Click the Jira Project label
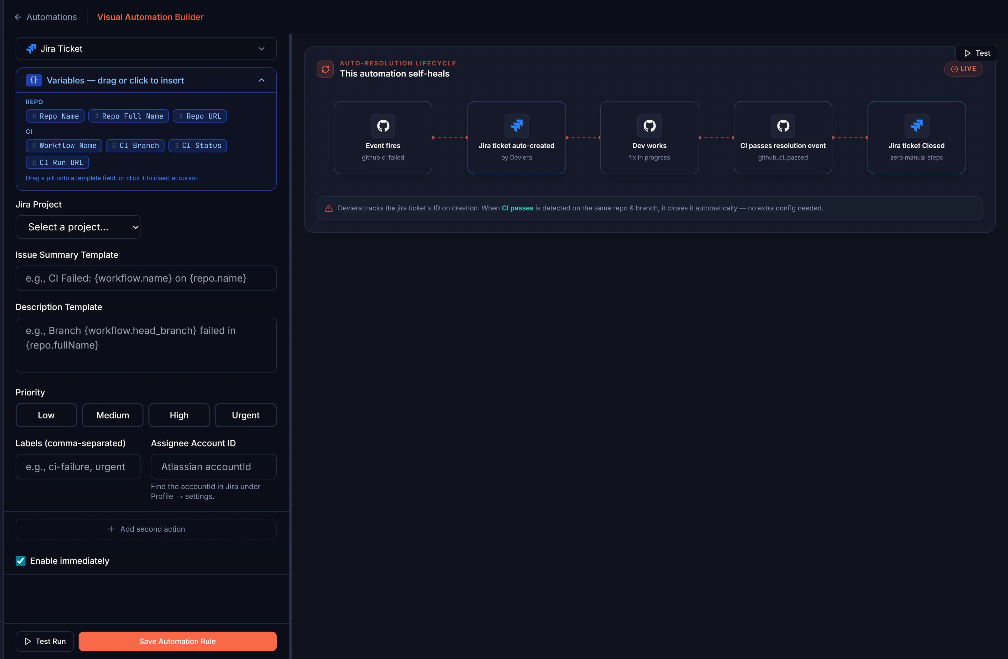 [x=39, y=204]
